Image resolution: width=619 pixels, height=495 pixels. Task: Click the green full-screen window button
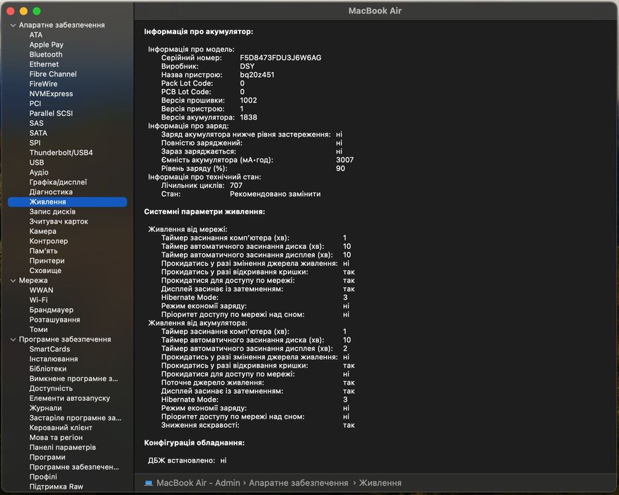coord(37,11)
